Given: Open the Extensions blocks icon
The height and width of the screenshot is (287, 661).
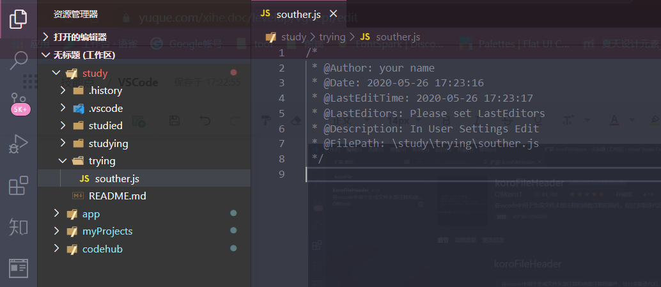Looking at the screenshot, I should [18, 185].
